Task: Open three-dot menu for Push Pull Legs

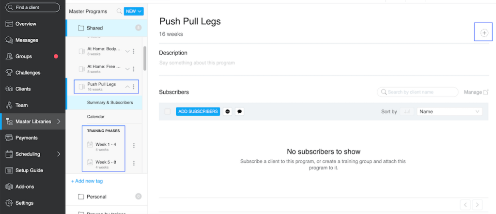Action: click(134, 87)
